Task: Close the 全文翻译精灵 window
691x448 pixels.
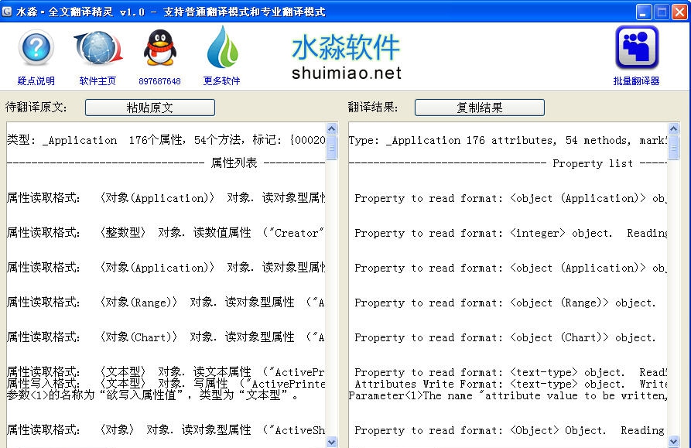Action: pyautogui.click(x=679, y=12)
